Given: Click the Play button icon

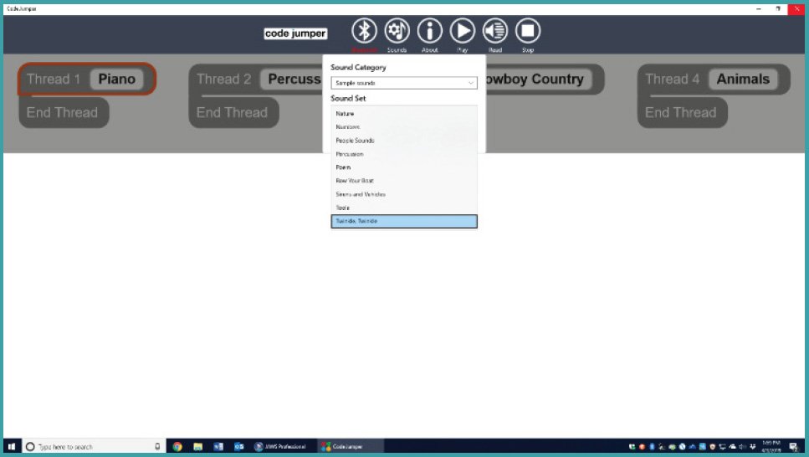Looking at the screenshot, I should pos(463,30).
